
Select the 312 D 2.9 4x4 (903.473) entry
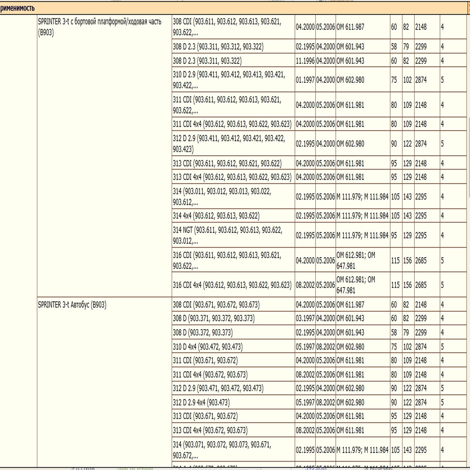click(201, 402)
